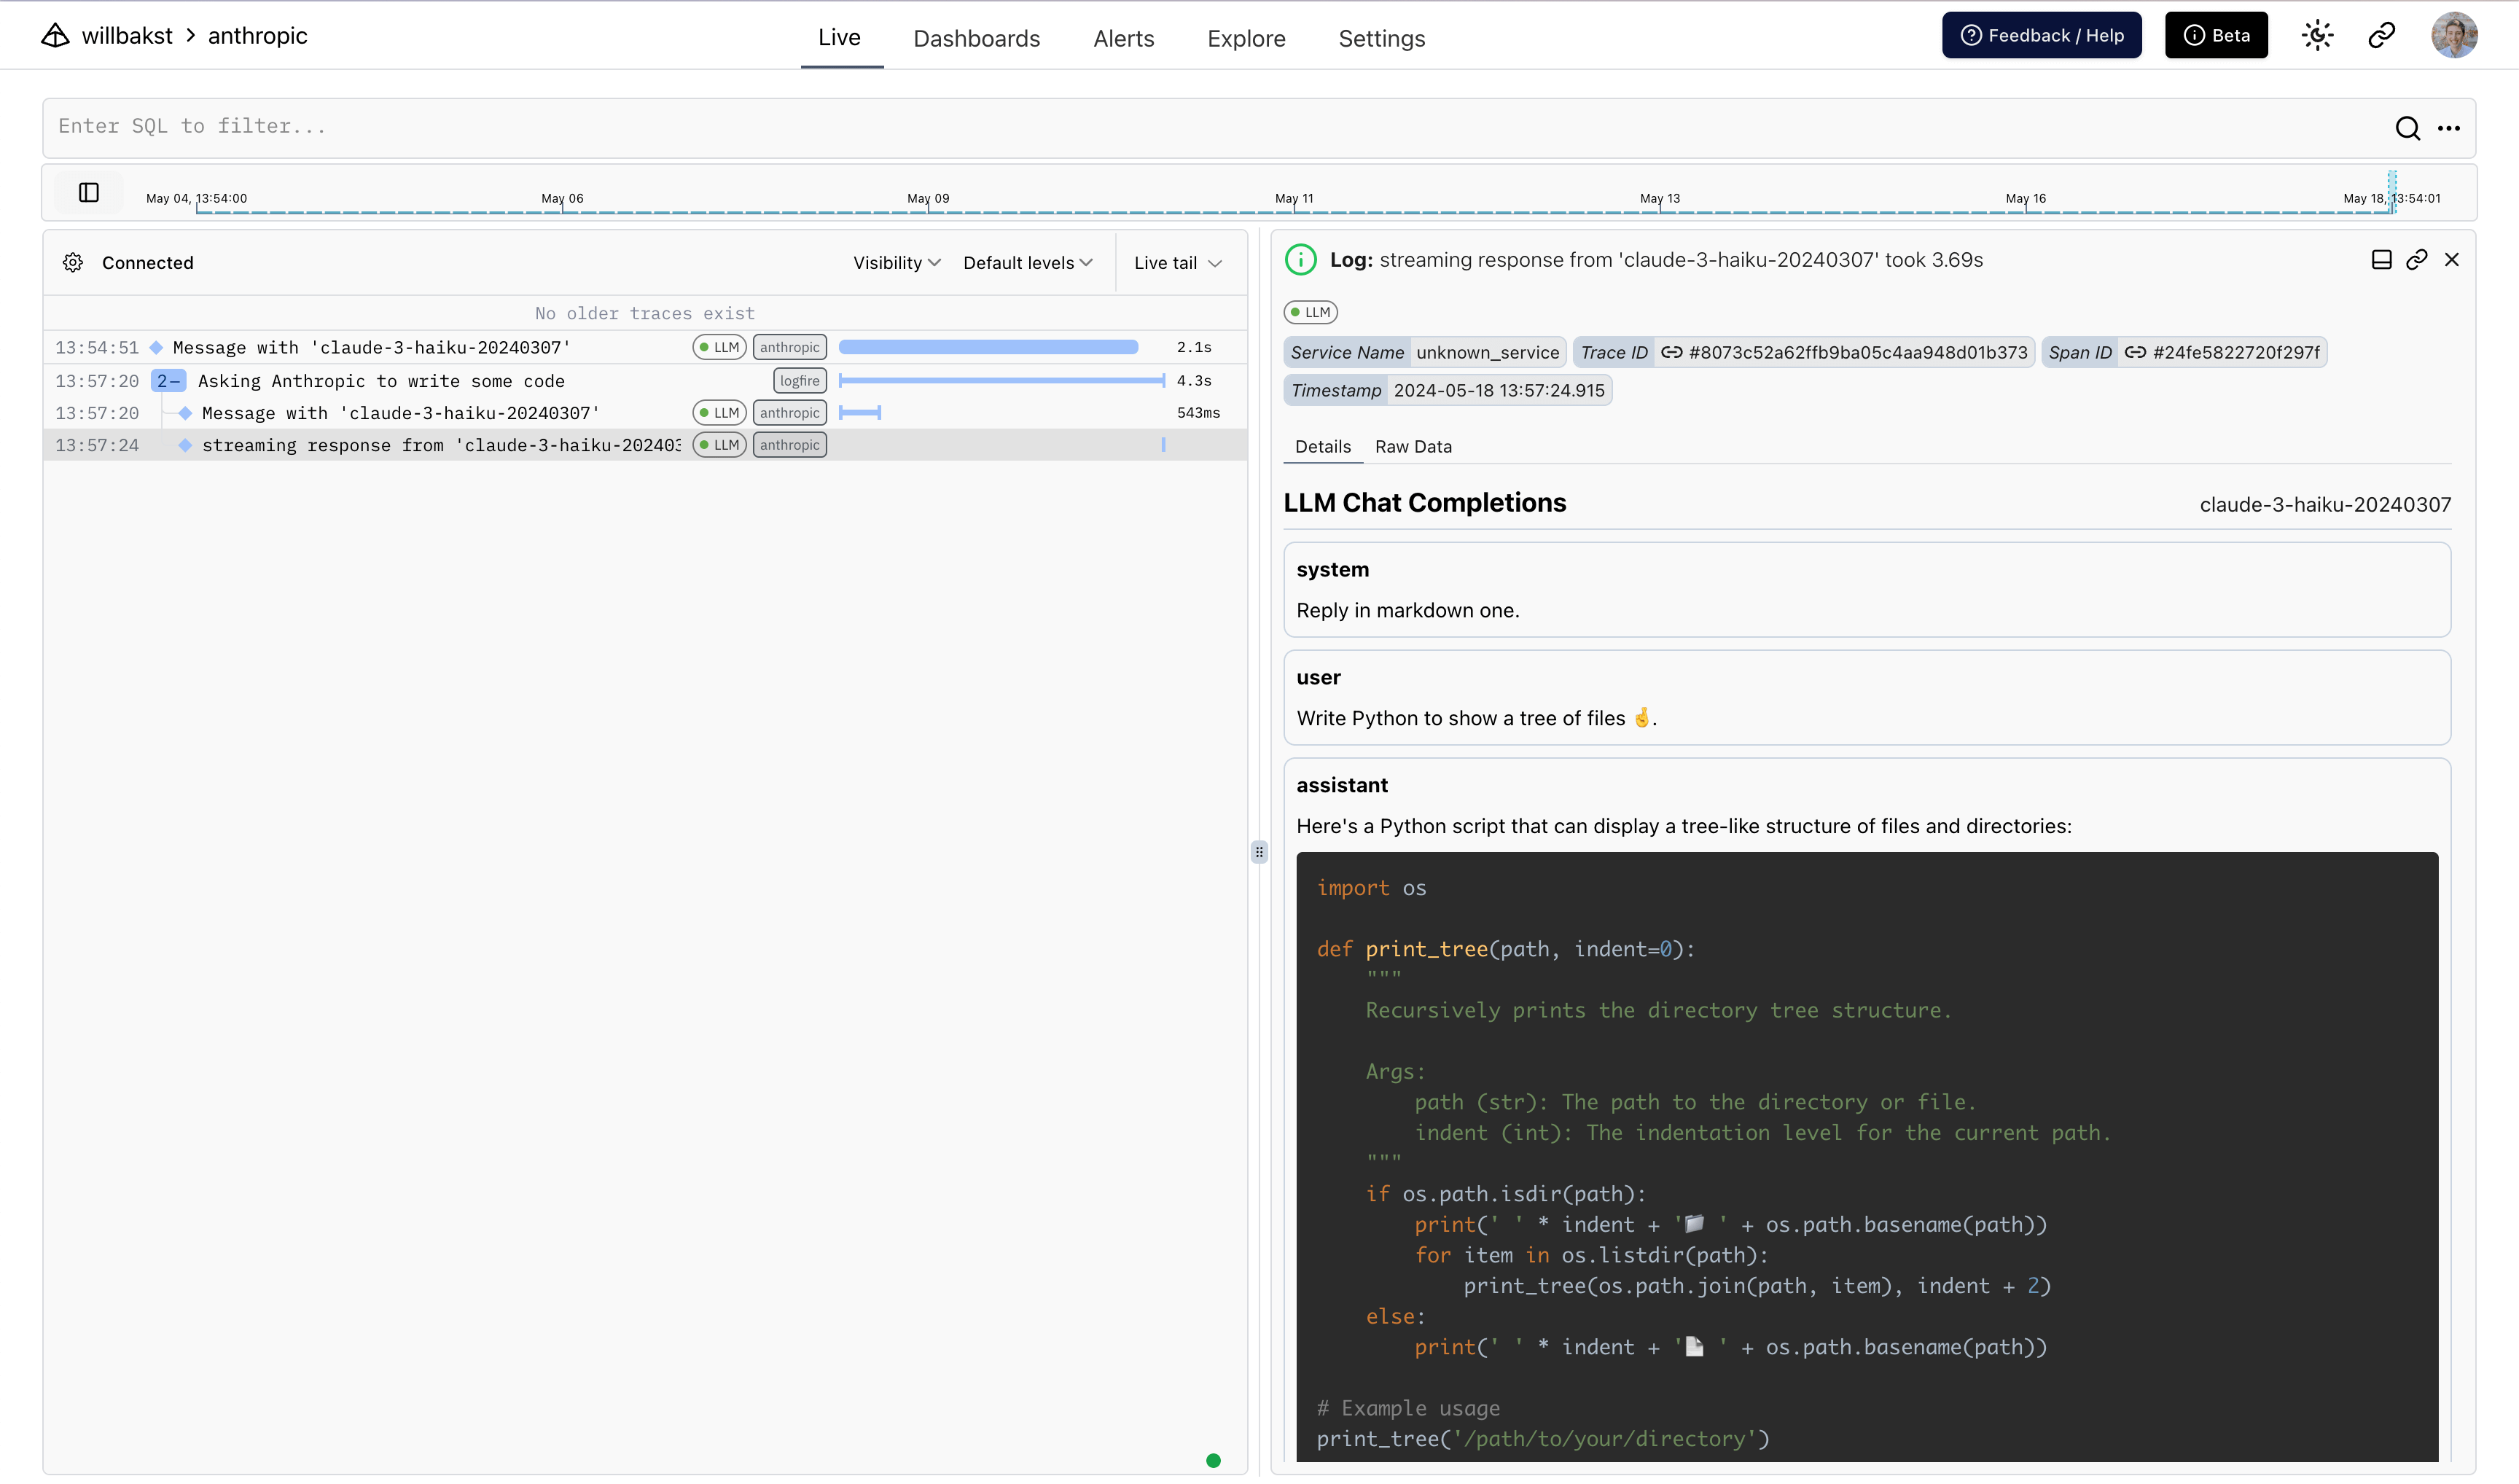Viewport: 2519px width, 1484px height.
Task: Copy link icon in log details header
Action: (2416, 260)
